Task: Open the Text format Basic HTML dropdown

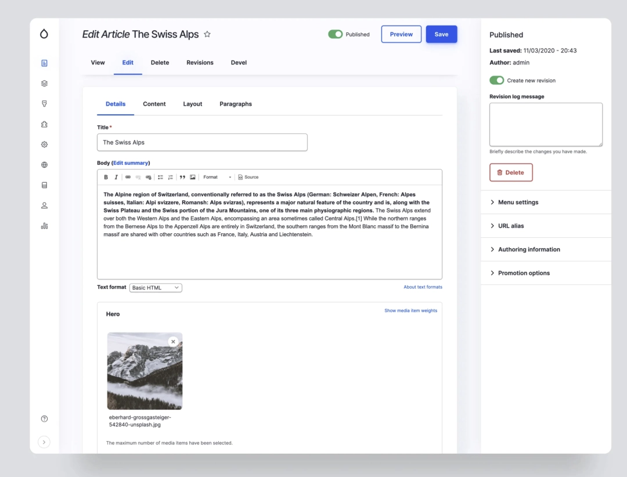Action: tap(156, 288)
